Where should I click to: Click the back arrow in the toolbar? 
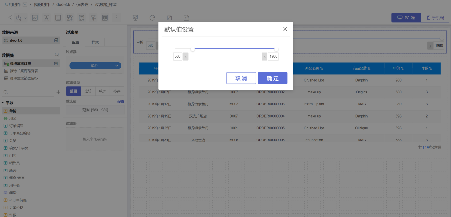[10, 18]
